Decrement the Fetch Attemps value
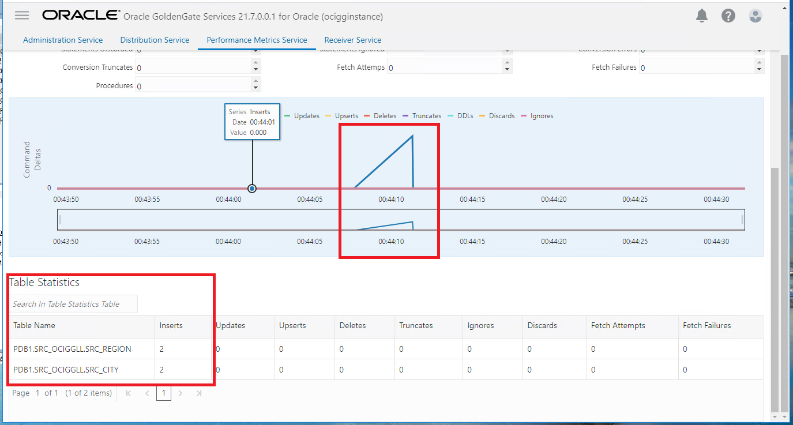Viewport: 793px width, 425px height. [508, 70]
